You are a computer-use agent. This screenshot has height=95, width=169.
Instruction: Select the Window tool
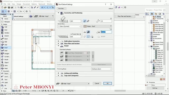[6, 33]
